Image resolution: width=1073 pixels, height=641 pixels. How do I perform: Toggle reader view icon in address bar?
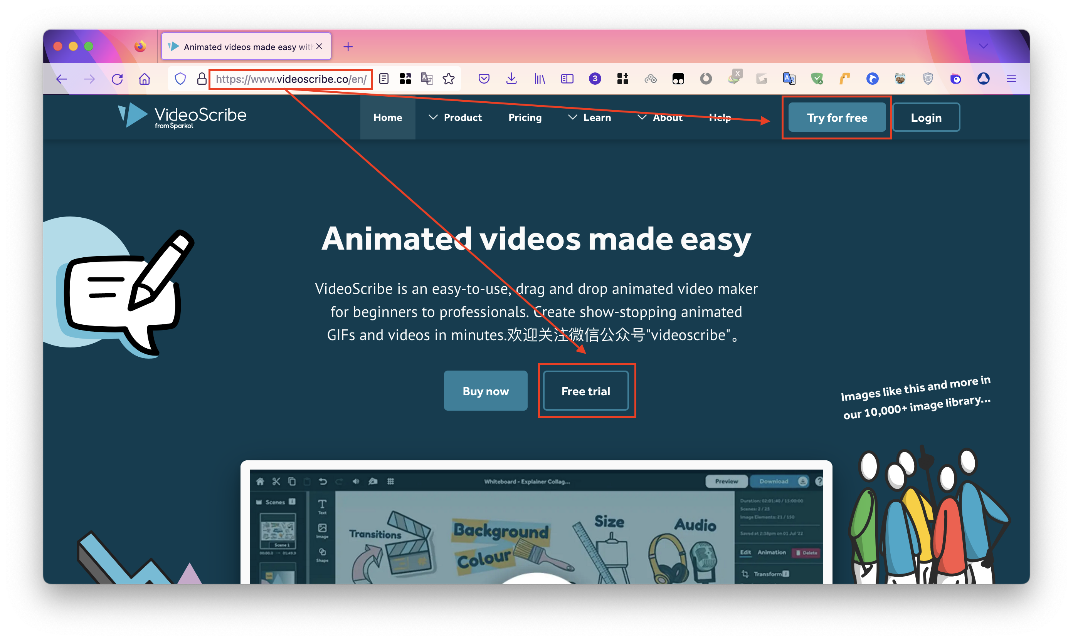click(x=384, y=79)
